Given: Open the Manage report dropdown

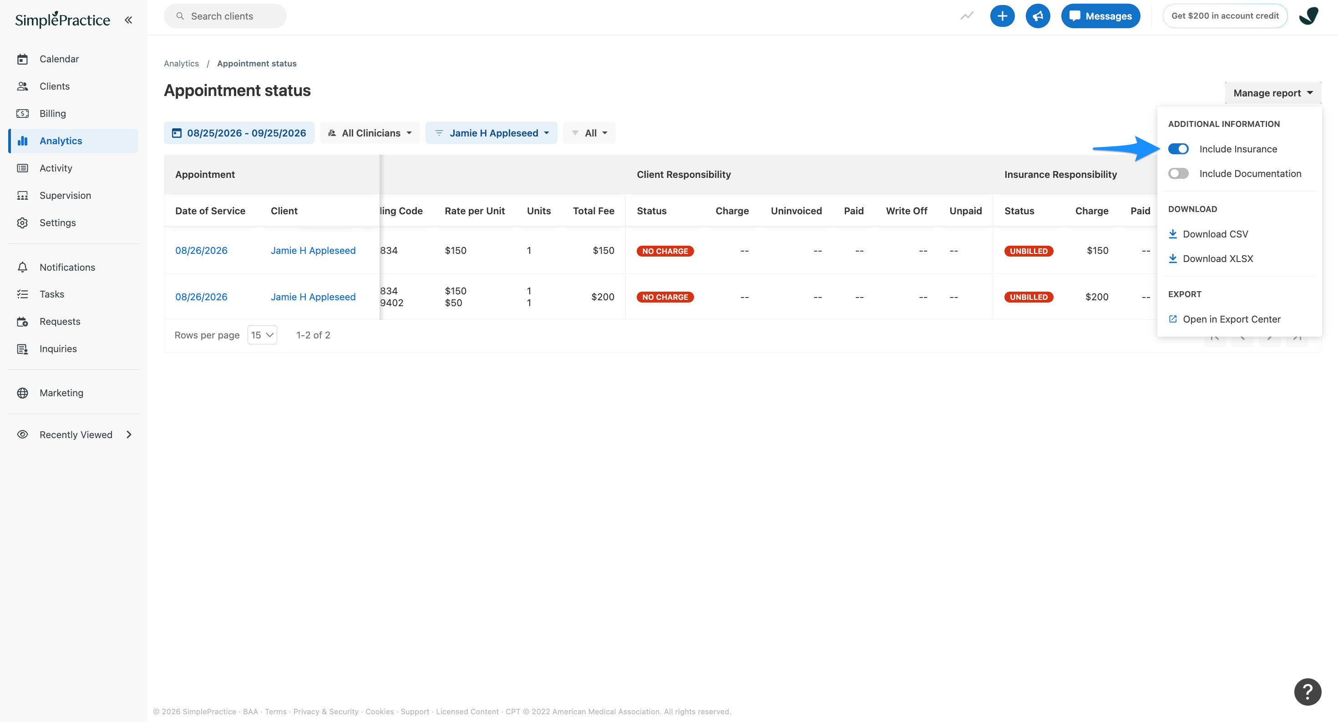Looking at the screenshot, I should pyautogui.click(x=1272, y=93).
